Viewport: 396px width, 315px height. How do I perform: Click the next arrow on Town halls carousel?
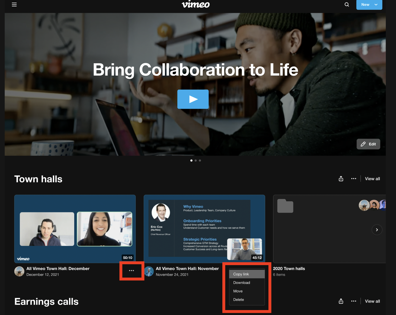[377, 230]
